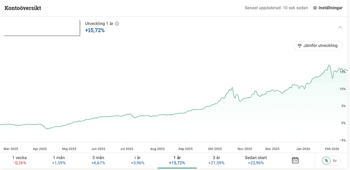The width and height of the screenshot is (350, 170).
Task: Select the 1 år period tab
Action: coord(177,160)
